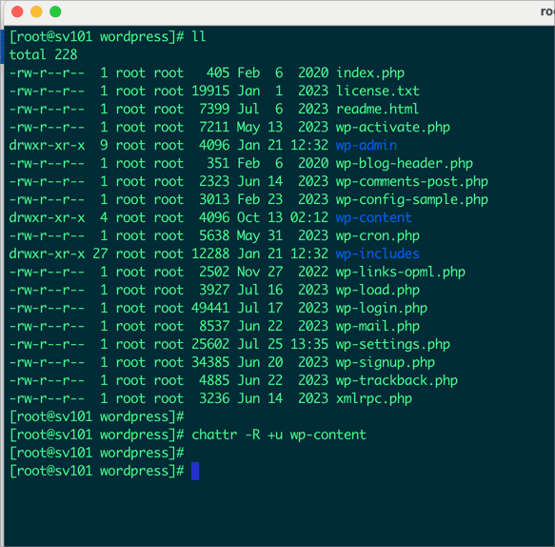Click the 'license.txt' file name

378,91
